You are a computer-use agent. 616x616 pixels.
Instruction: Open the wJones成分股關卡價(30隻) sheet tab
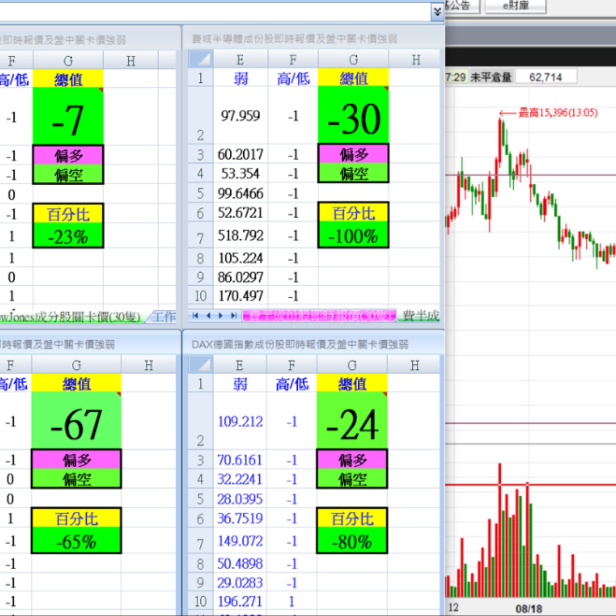coord(70,317)
